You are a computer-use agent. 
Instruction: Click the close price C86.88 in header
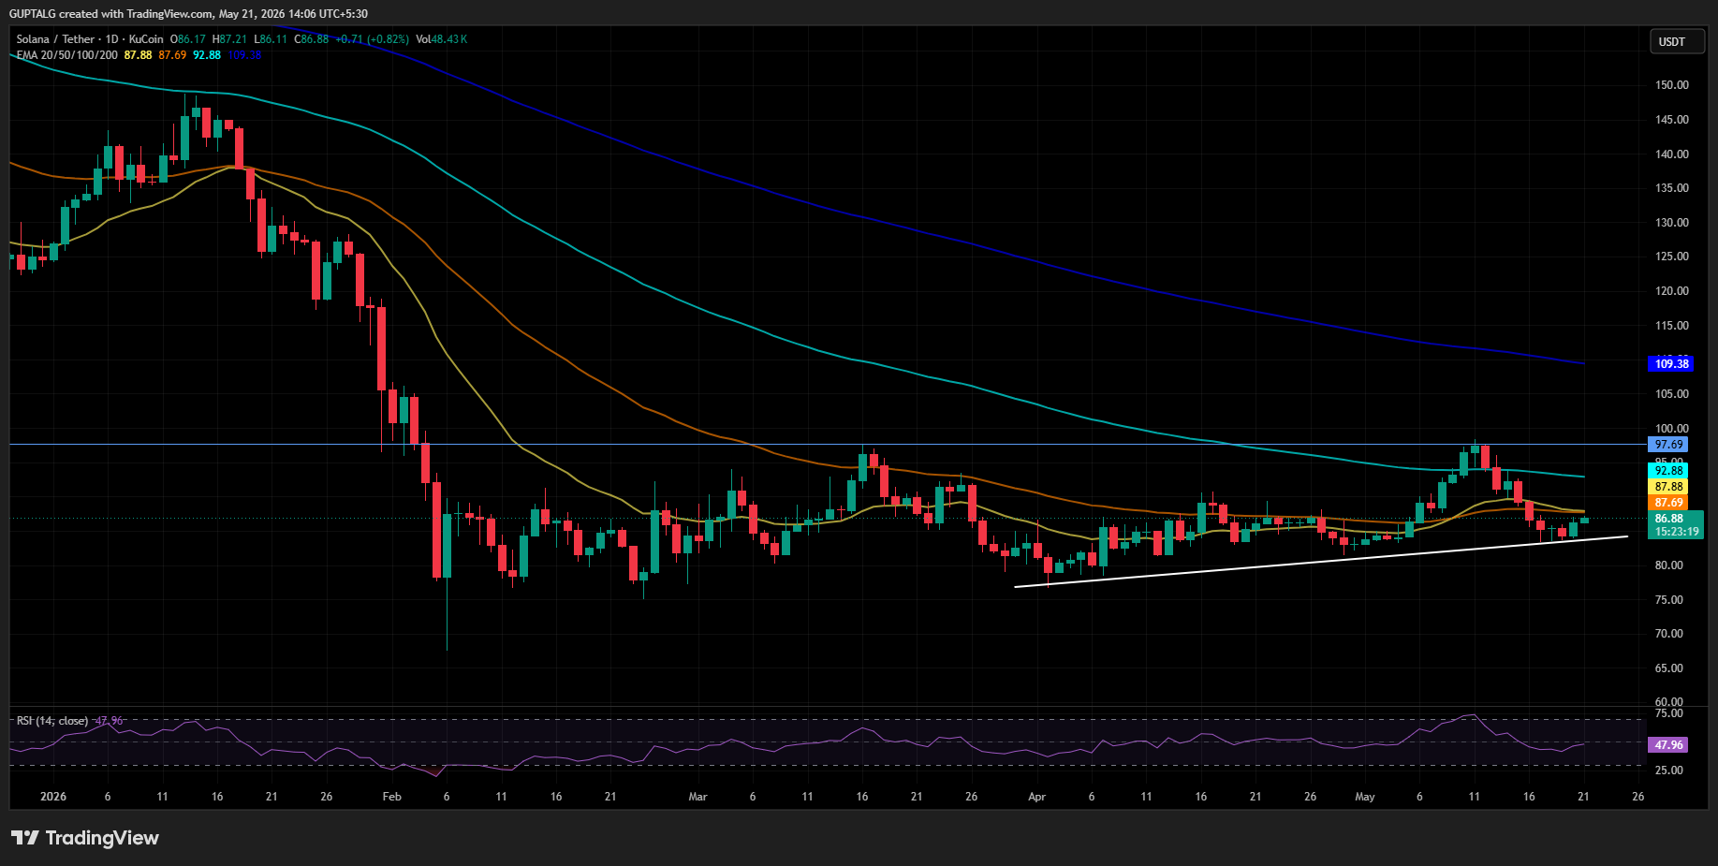[312, 39]
